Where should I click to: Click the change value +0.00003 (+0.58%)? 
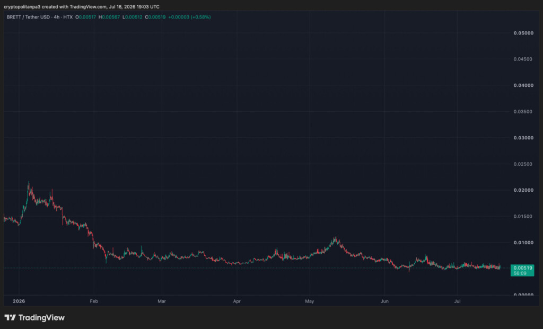coord(189,17)
